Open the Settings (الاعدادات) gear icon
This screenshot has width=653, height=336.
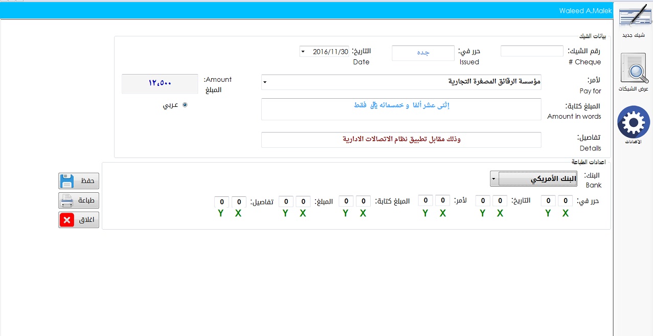tap(634, 123)
